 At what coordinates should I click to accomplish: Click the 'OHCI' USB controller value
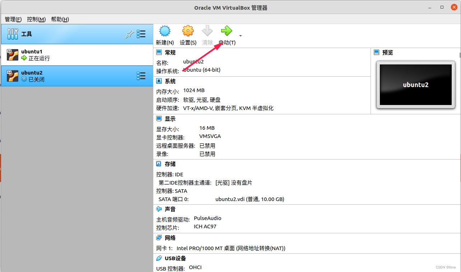[195, 267]
